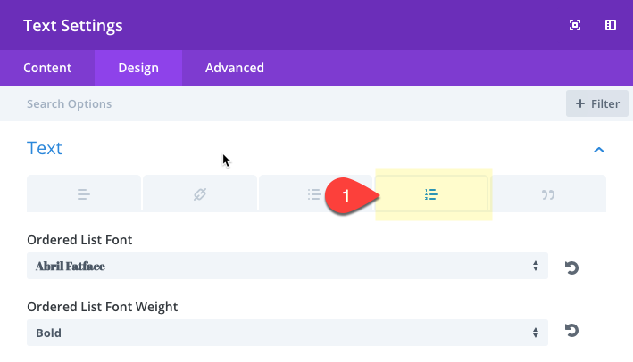Image resolution: width=633 pixels, height=362 pixels.
Task: Click the Text Settings title bar
Action: [x=268, y=25]
